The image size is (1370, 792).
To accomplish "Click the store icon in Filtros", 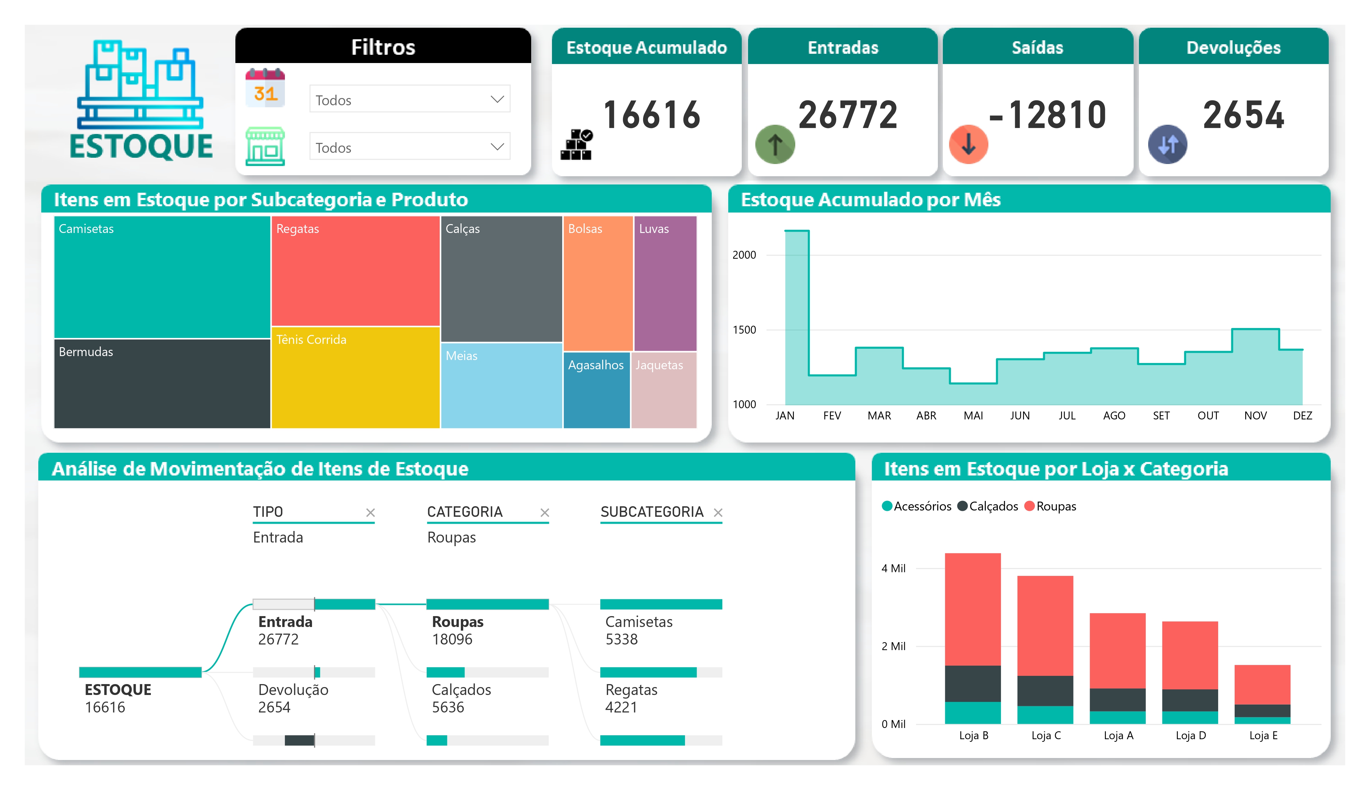I will [x=265, y=146].
